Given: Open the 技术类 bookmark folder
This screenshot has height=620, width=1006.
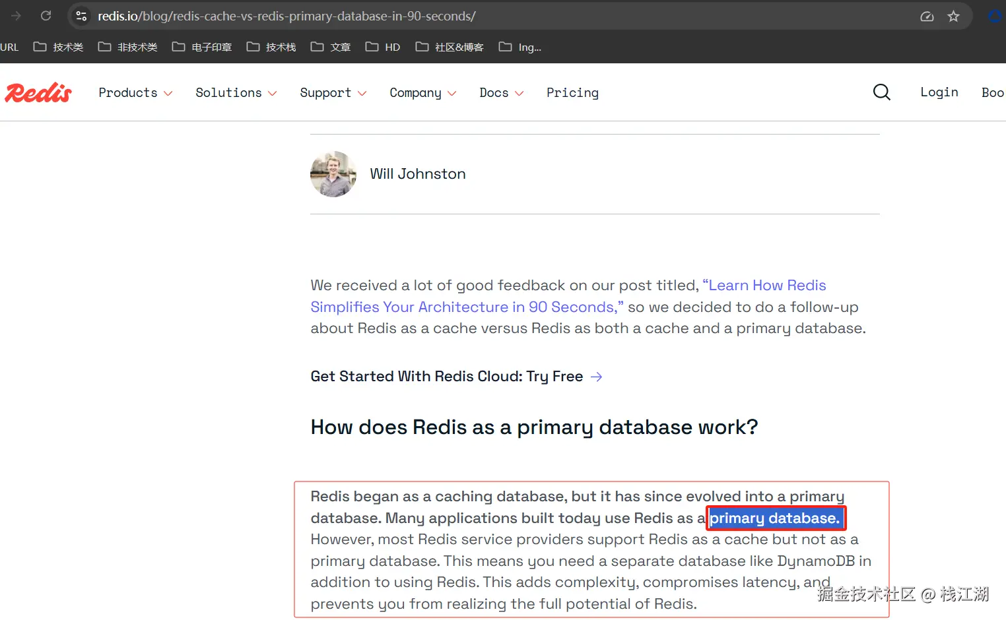Looking at the screenshot, I should pos(58,47).
